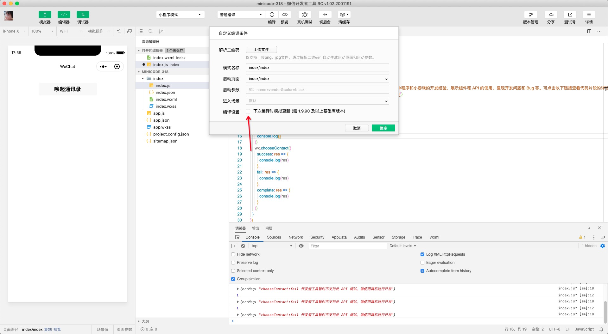Click the compile (编译) refresh icon

point(272,15)
